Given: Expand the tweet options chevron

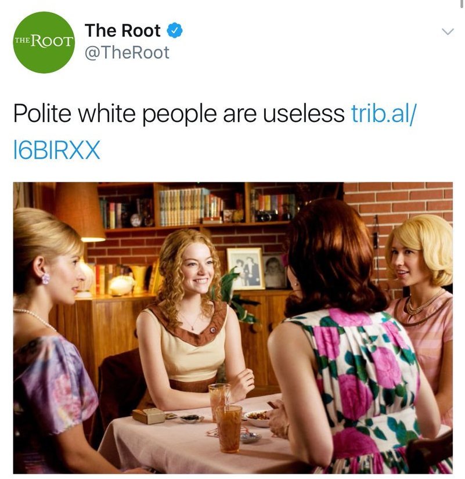Looking at the screenshot, I should coord(448,31).
